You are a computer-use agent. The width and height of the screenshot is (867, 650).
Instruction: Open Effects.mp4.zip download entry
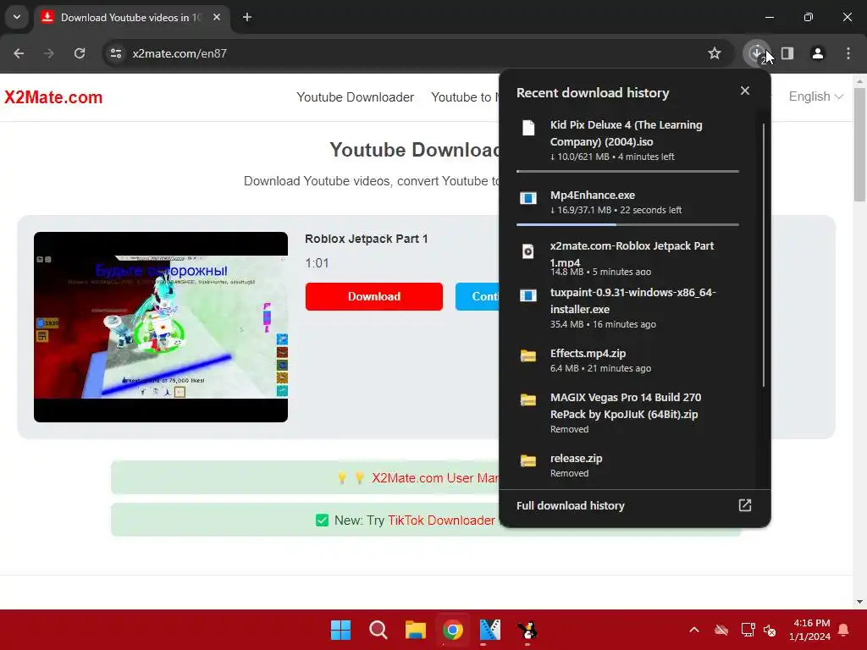click(627, 360)
